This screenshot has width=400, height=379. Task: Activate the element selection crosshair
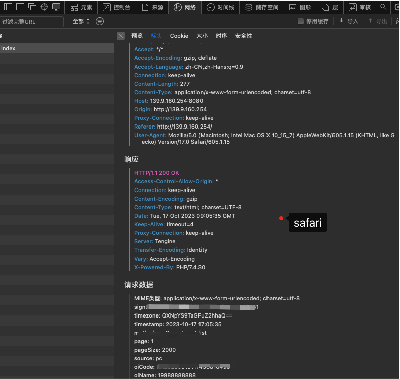click(x=44, y=7)
